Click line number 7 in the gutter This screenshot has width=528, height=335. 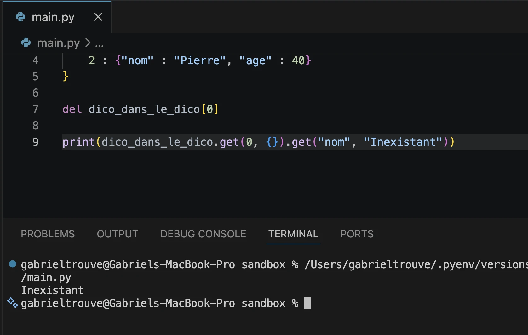pos(36,109)
